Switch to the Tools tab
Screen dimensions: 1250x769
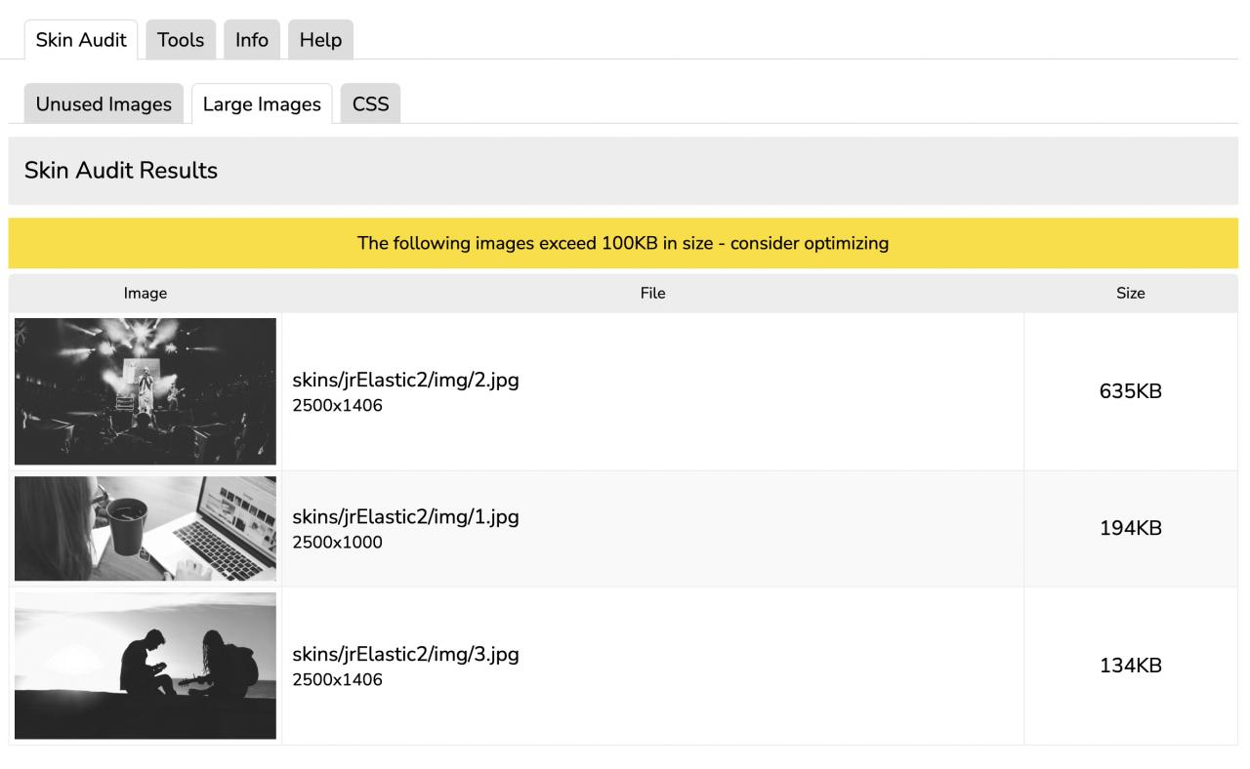click(181, 40)
